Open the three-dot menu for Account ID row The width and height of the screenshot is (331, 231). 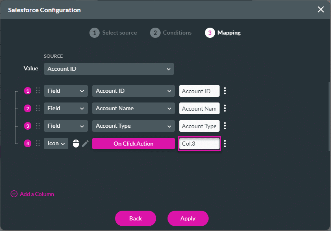pyautogui.click(x=225, y=91)
